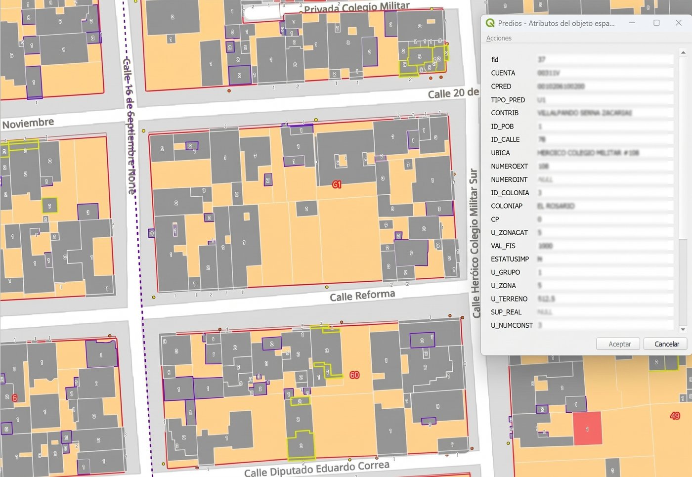Click into the CP value field
Screen dimensions: 692x477
605,219
